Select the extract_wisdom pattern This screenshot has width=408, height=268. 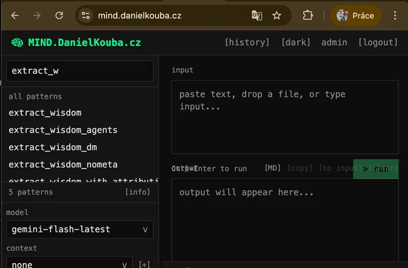pos(45,113)
